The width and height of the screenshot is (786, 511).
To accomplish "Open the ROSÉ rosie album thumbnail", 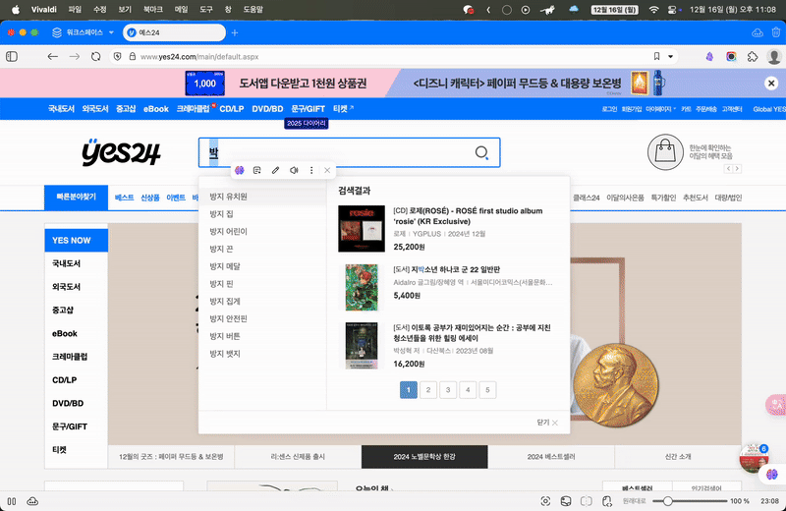I will pyautogui.click(x=362, y=229).
